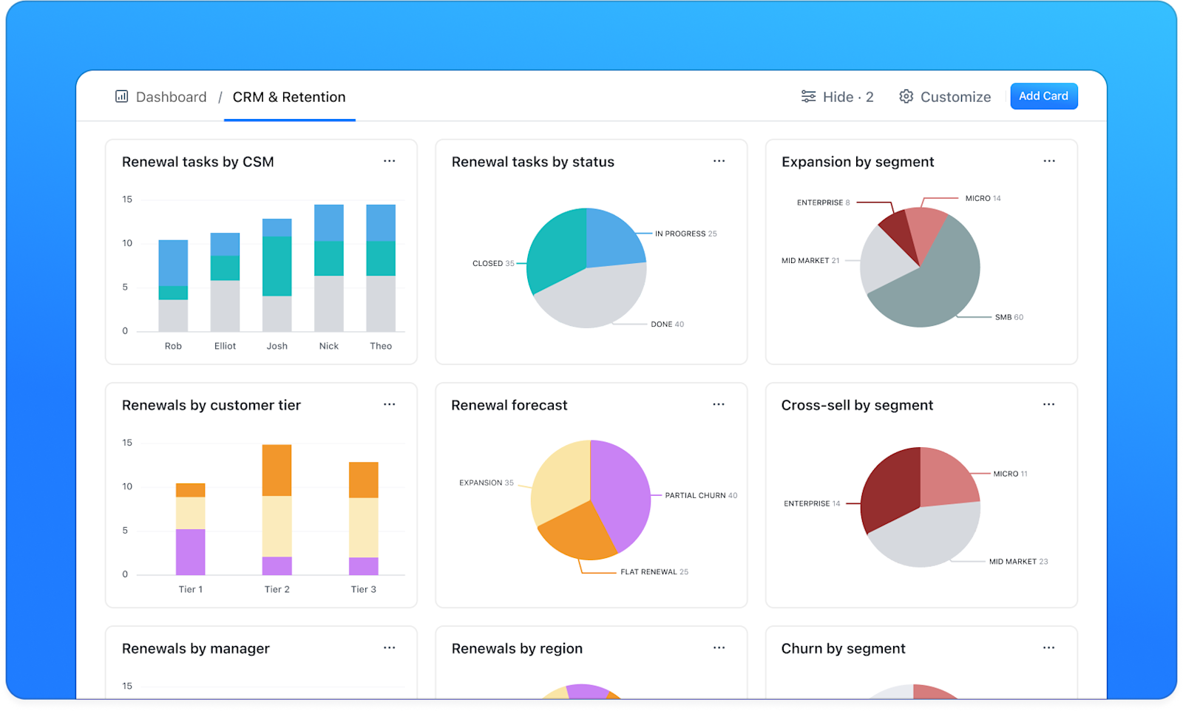The image size is (1183, 711).
Task: Open the ellipsis menu on Renewals by region
Action: [x=719, y=647]
